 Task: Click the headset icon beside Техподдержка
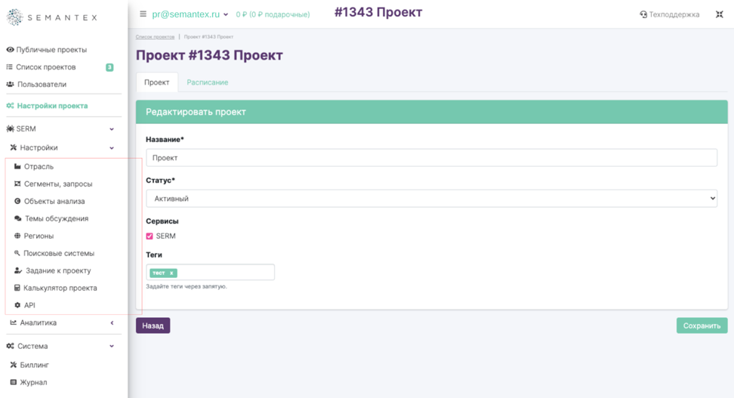[643, 14]
